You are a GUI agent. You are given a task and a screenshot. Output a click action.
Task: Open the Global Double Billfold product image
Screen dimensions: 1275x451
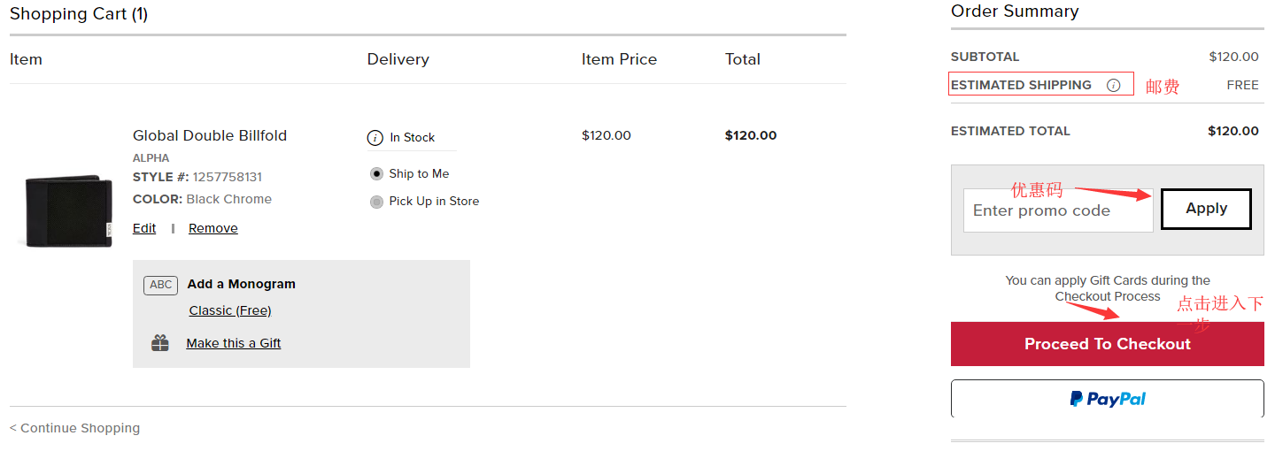69,210
